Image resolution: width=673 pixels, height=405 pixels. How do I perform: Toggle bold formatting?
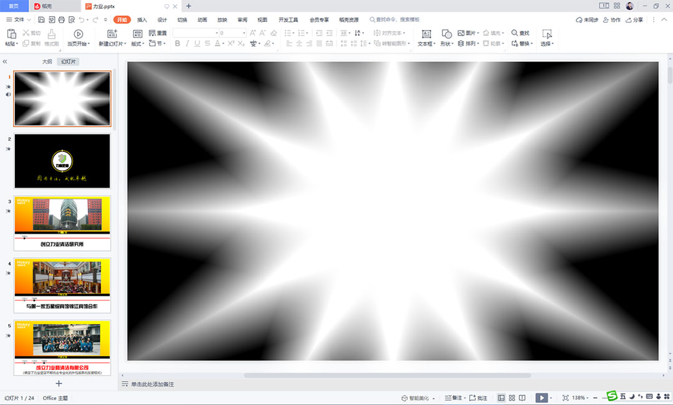pyautogui.click(x=178, y=43)
